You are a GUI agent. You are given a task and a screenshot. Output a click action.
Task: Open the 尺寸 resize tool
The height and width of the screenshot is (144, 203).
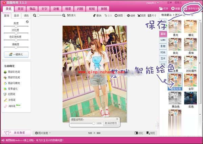[152, 16]
